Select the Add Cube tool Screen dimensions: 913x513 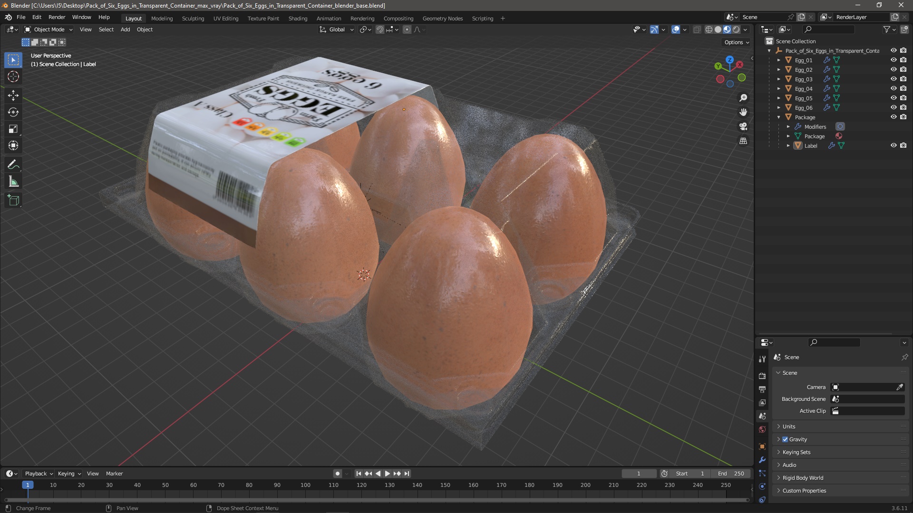click(13, 200)
